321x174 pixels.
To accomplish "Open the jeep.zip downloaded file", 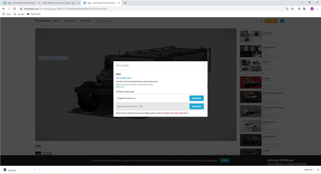I will (12, 170).
